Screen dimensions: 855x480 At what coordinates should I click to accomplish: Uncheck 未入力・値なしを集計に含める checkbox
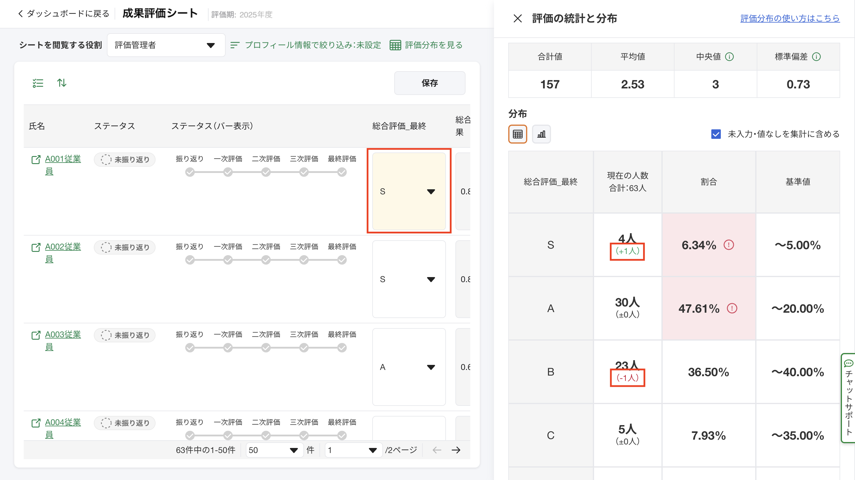click(x=715, y=134)
